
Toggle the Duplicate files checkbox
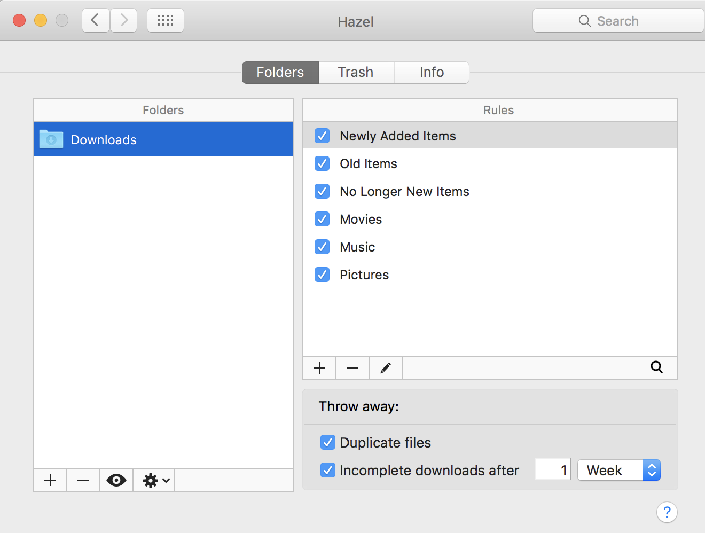point(327,442)
